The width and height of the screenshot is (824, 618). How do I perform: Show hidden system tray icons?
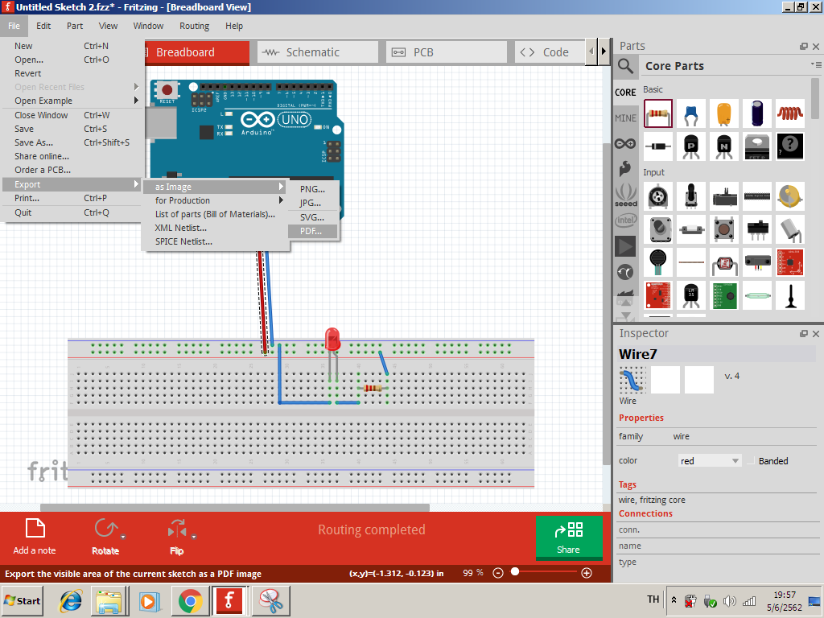coord(674,600)
